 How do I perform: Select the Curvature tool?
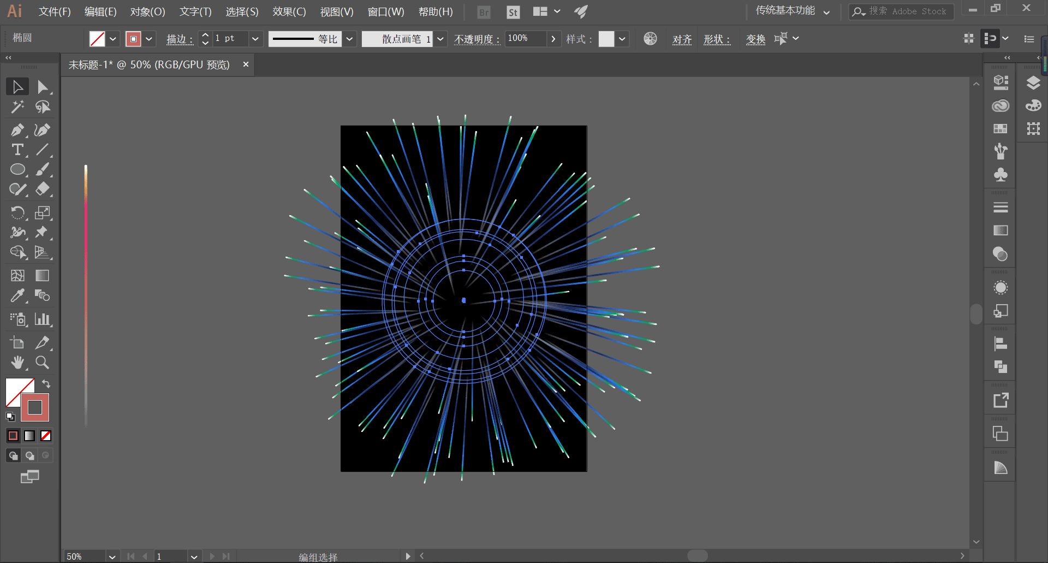[x=42, y=130]
